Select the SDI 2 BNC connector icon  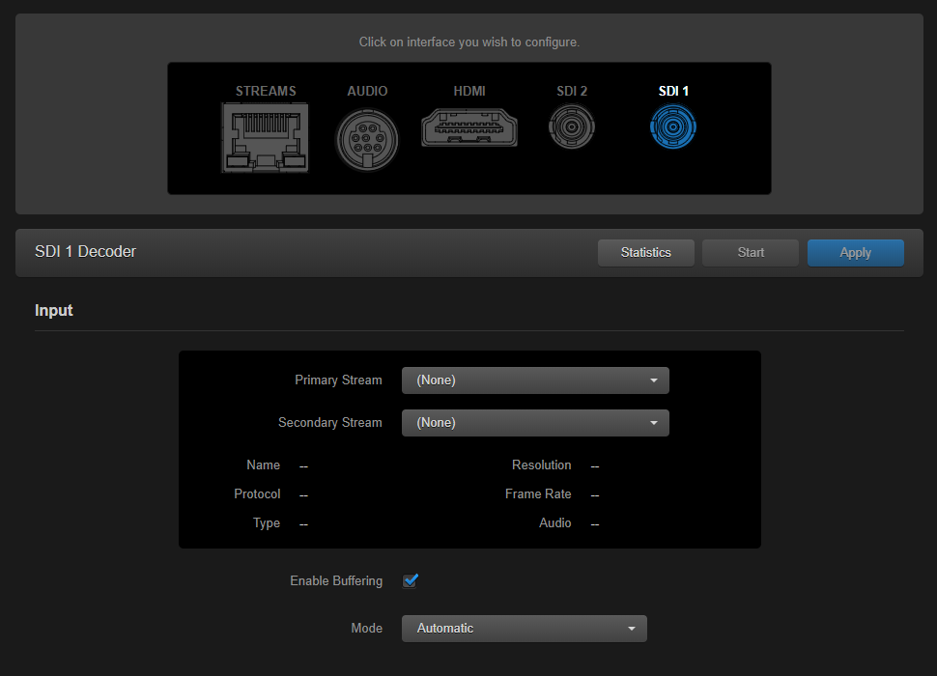point(571,127)
